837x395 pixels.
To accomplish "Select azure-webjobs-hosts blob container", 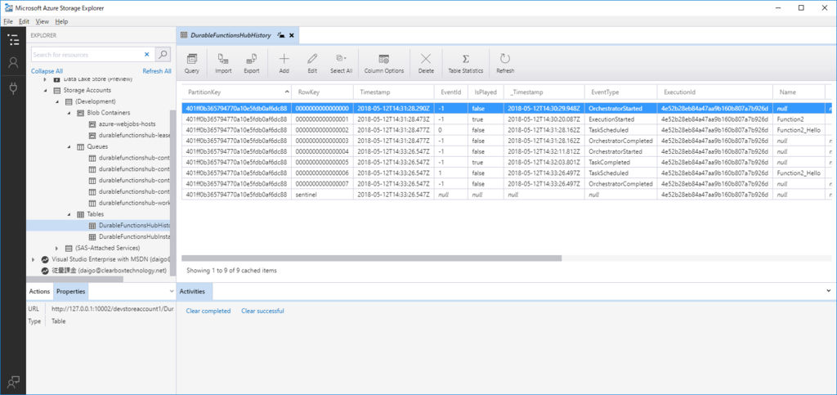I will (127, 123).
